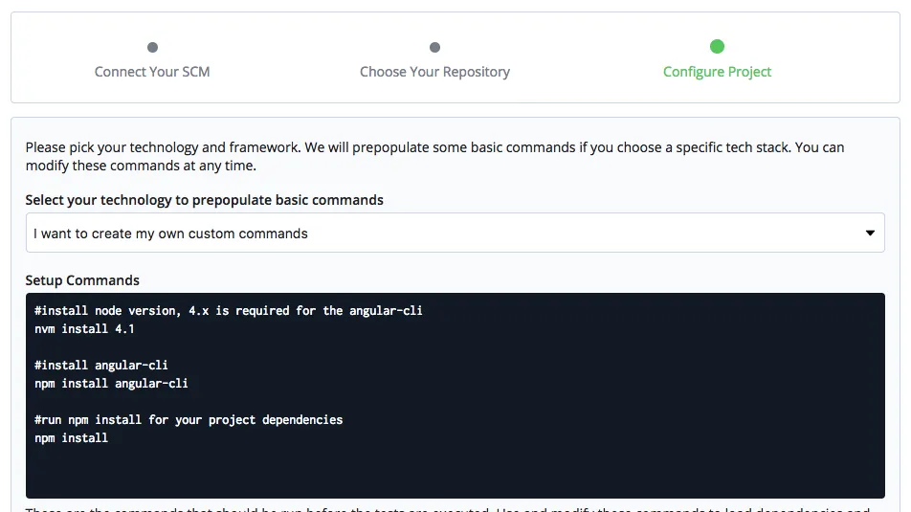Screen dimensions: 911x512
Task: Click the blank line above '#run npm install'
Action: point(287,402)
